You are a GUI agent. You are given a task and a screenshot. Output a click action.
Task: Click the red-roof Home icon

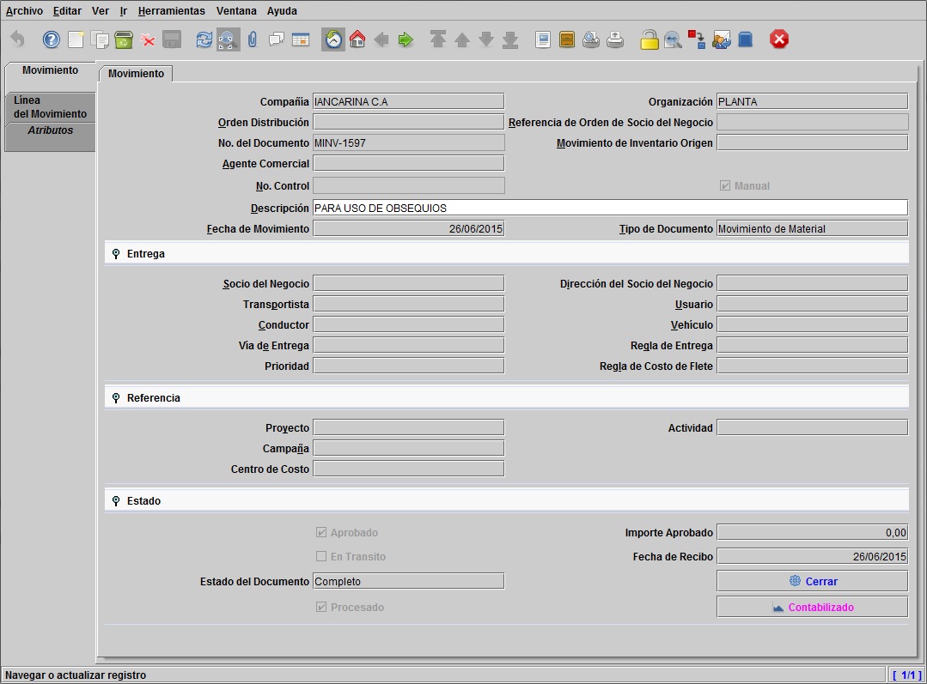click(357, 39)
